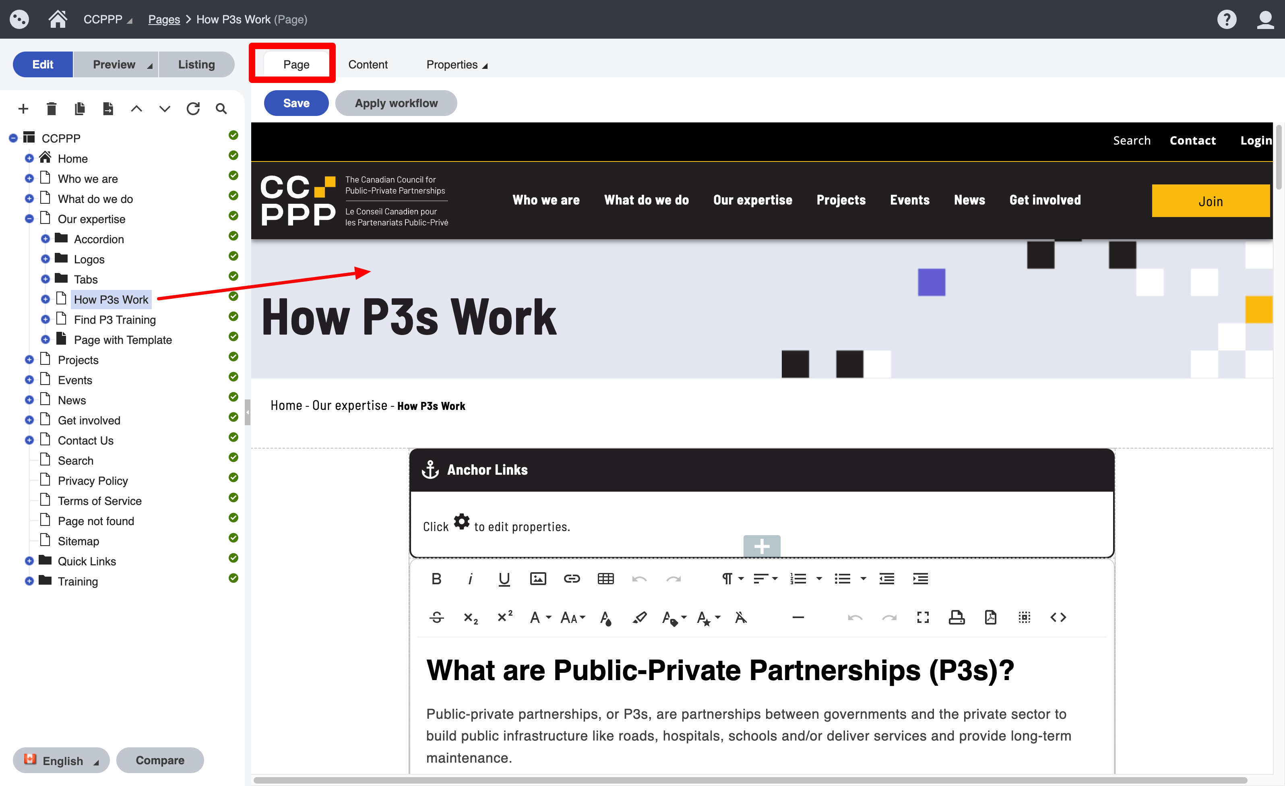
Task: Click the print icon in editor
Action: click(x=957, y=618)
